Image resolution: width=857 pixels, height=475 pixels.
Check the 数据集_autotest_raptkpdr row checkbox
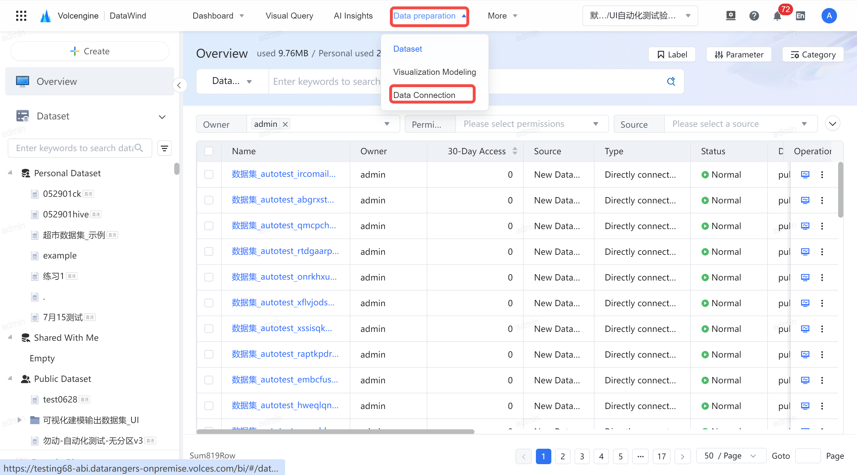point(209,354)
